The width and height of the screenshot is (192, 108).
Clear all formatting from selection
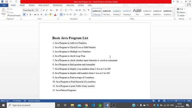click(x=57, y=10)
